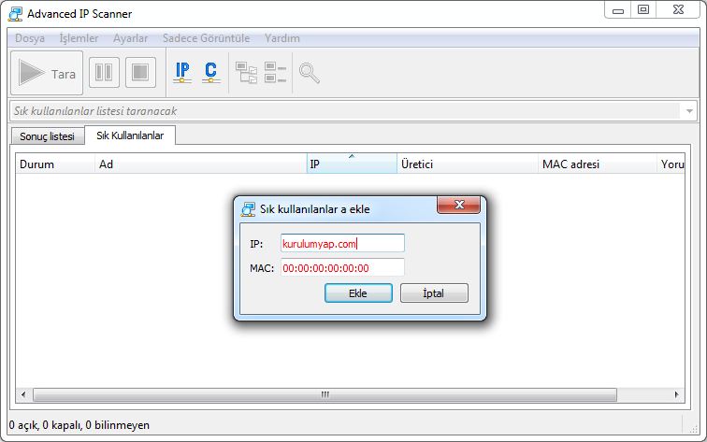Screen dimensions: 707x442
Task: Expand the IP range dropdown arrow
Action: pyautogui.click(x=689, y=111)
